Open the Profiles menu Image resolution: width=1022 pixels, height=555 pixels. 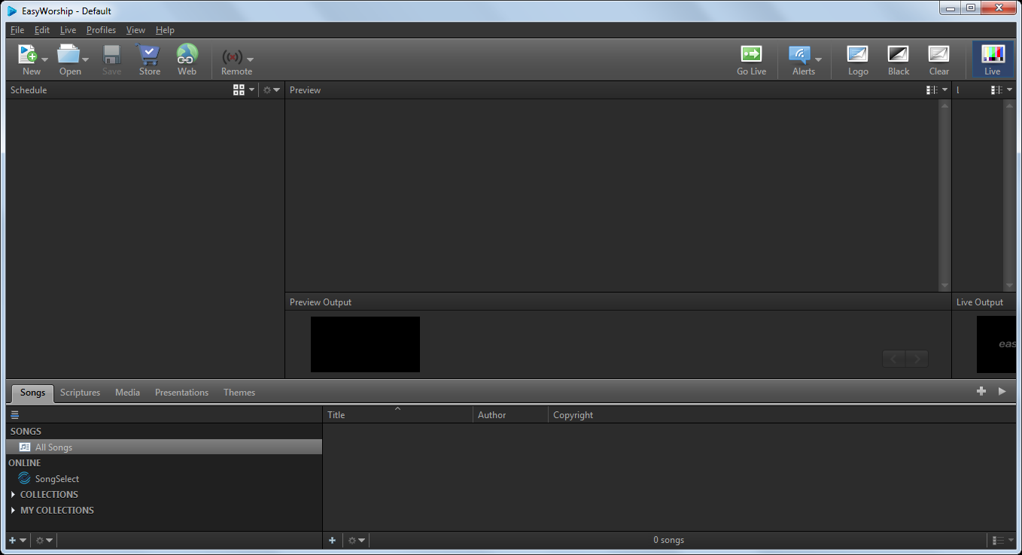click(101, 30)
